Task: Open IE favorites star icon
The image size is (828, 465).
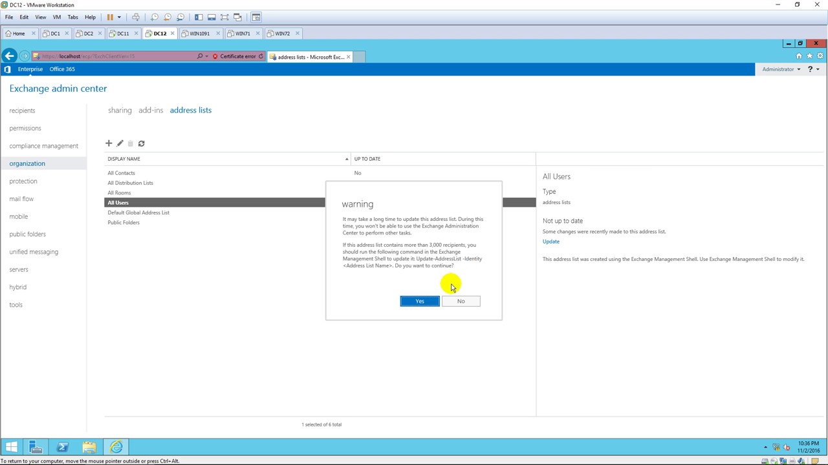Action: pos(809,56)
